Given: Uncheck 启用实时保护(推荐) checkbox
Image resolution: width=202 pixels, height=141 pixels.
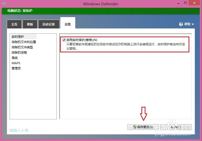Looking at the screenshot, I should (64, 40).
